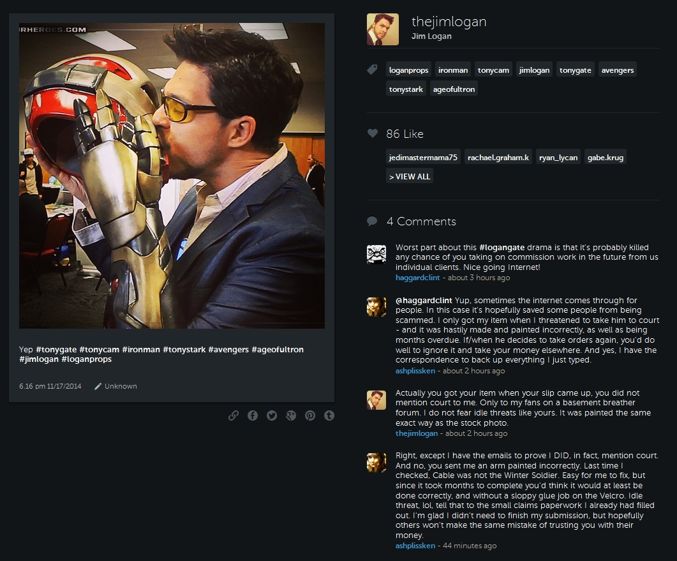Viewport: 677px width, 561px height.
Task: Select the jimlogan tag chip
Action: point(534,70)
